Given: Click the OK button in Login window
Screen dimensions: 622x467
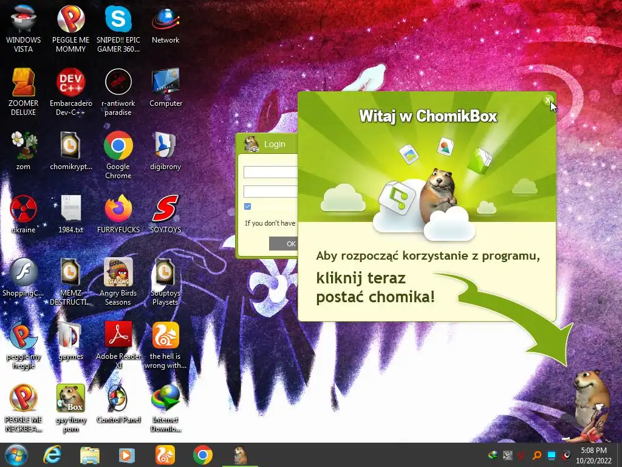Looking at the screenshot, I should tap(283, 243).
